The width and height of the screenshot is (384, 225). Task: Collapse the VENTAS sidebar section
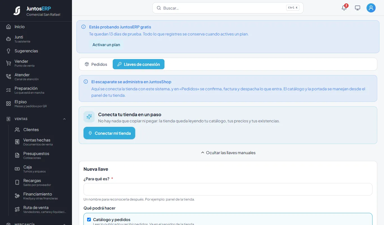[36, 119]
